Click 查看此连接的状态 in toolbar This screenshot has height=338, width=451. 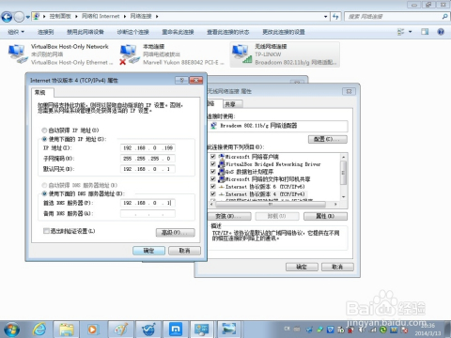pyautogui.click(x=227, y=32)
